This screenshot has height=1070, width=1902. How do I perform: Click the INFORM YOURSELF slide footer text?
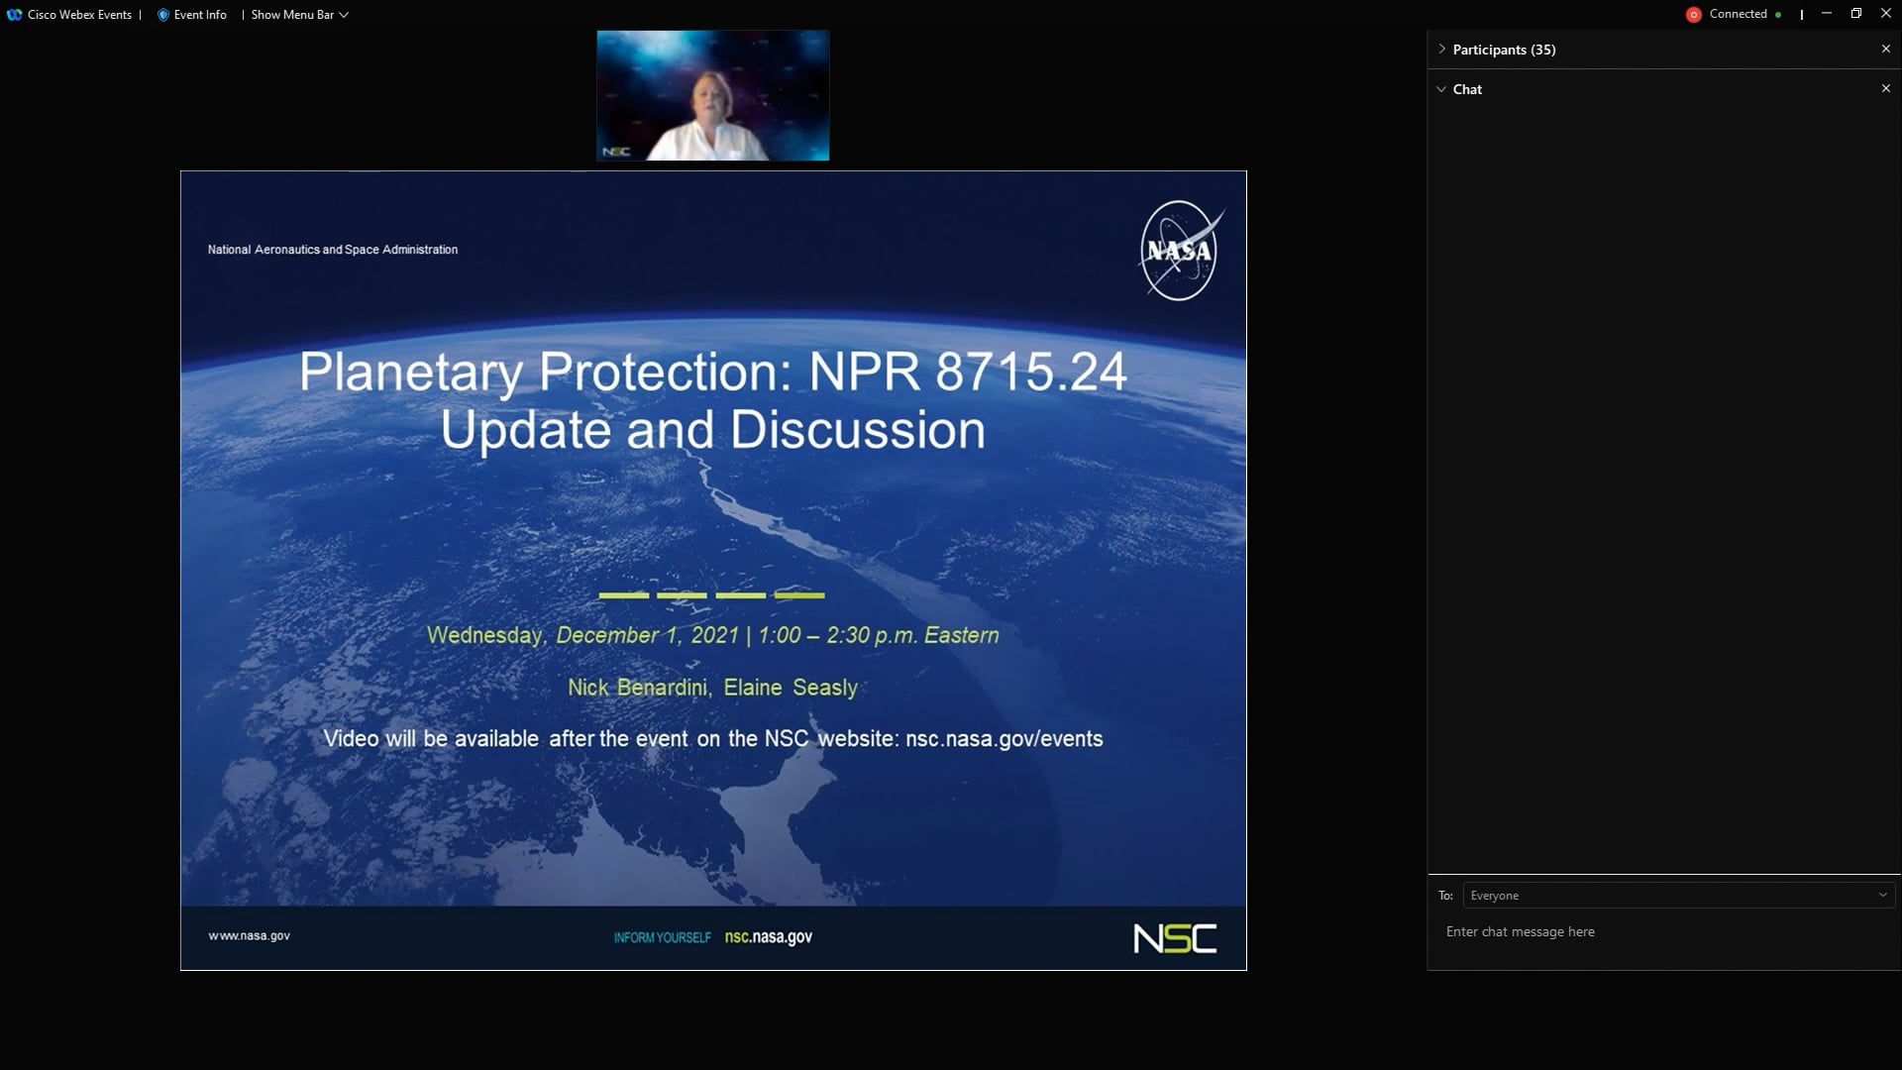click(662, 937)
